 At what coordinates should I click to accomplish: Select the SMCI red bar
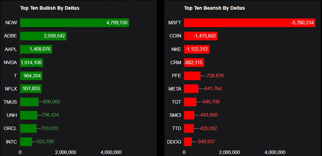[x=189, y=115]
